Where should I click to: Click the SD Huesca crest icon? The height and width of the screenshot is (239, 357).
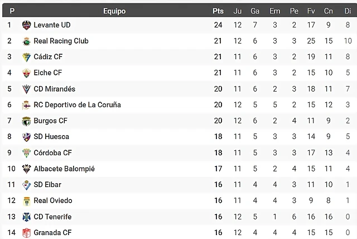pos(26,137)
